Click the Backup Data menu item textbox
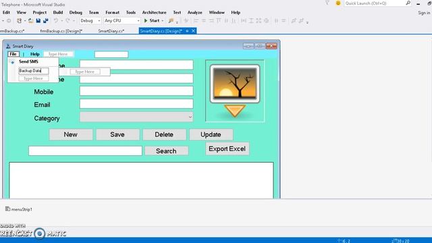432x243 pixels. pos(34,71)
